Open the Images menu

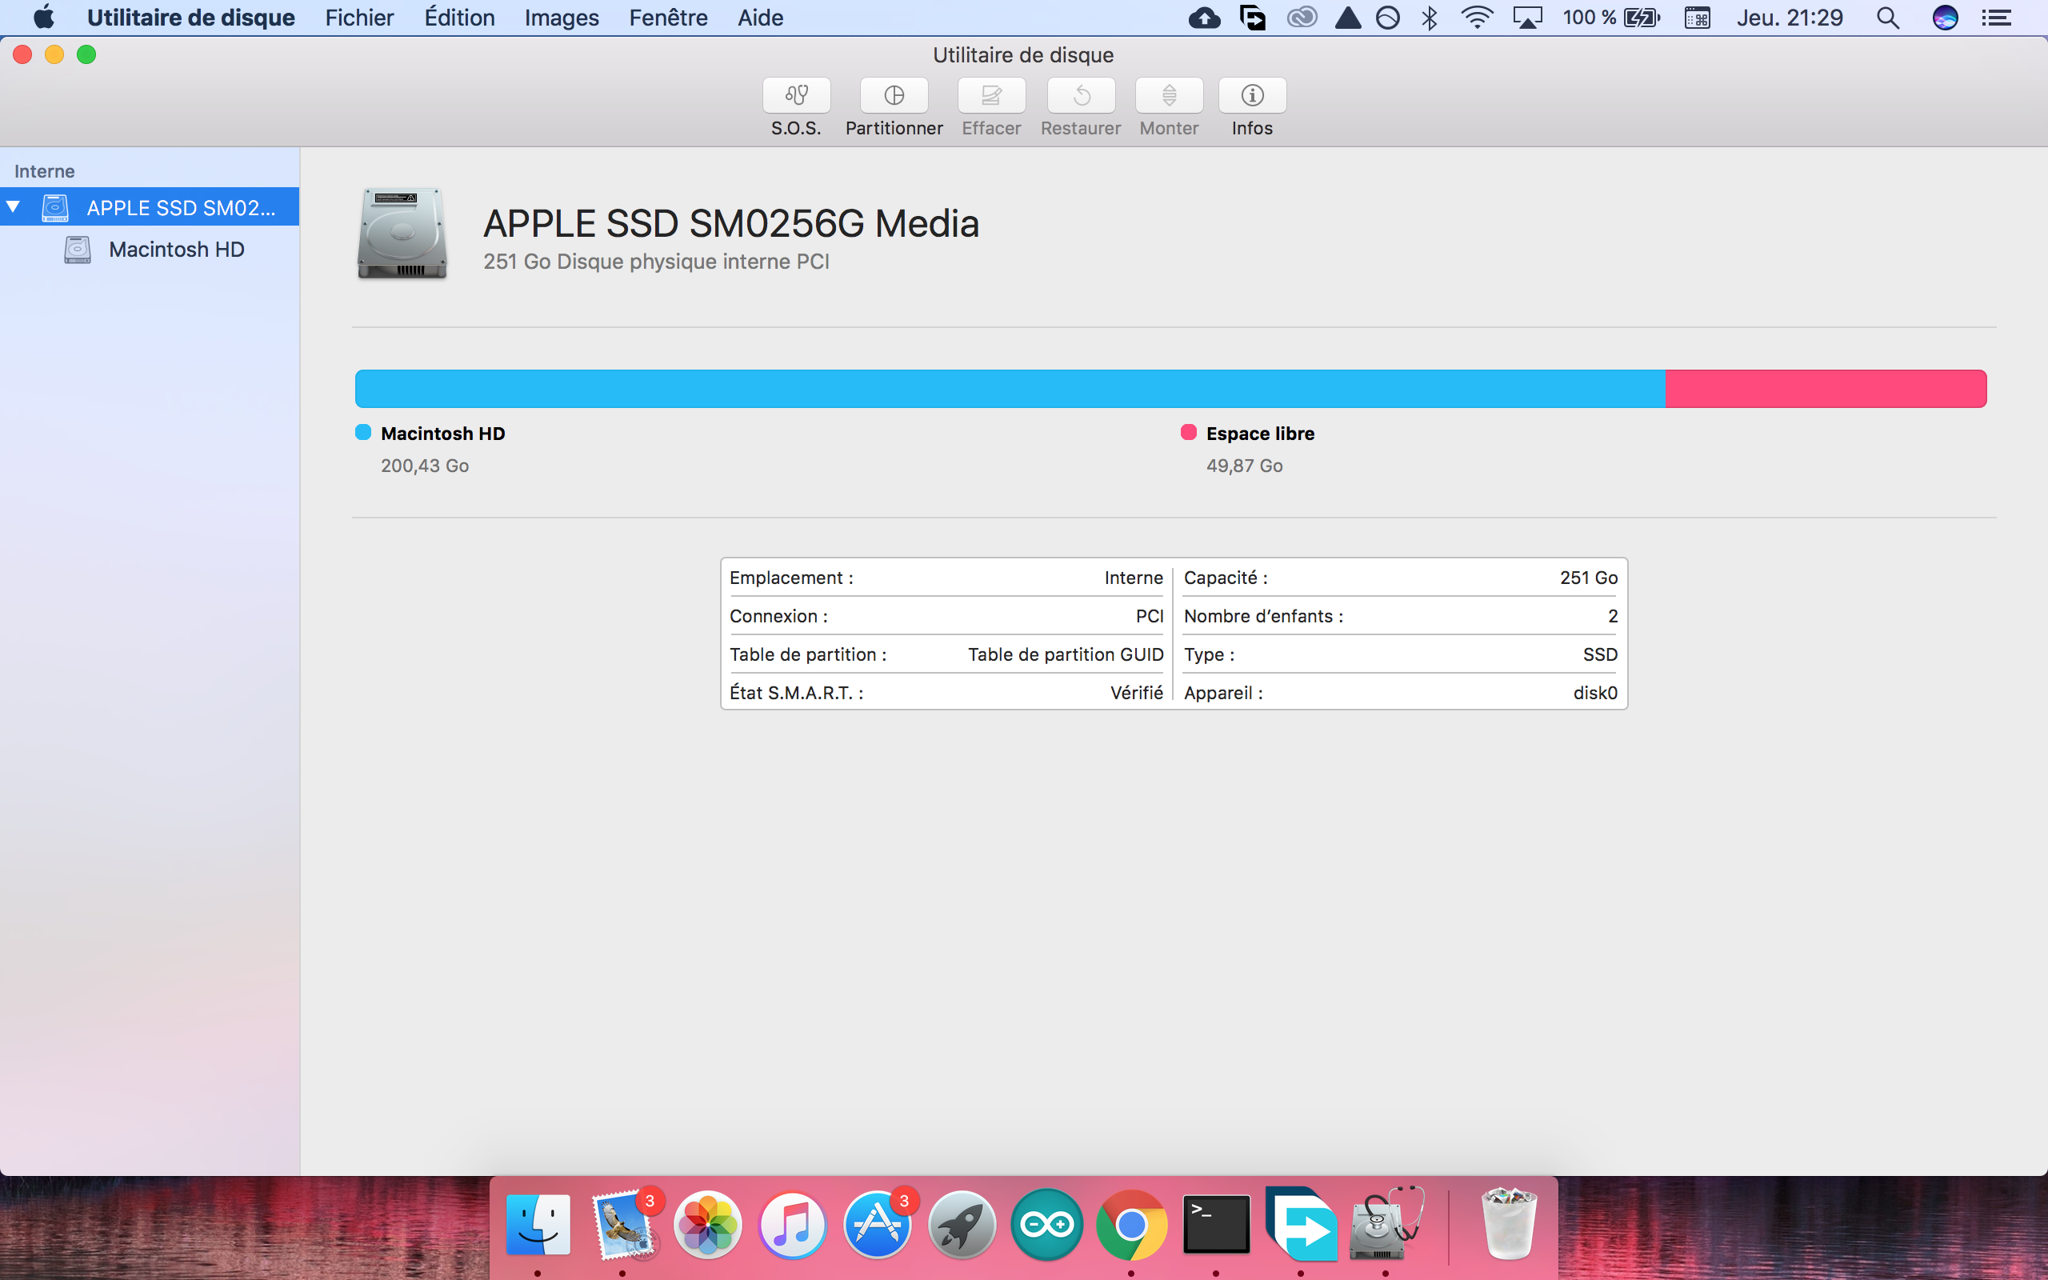[561, 17]
